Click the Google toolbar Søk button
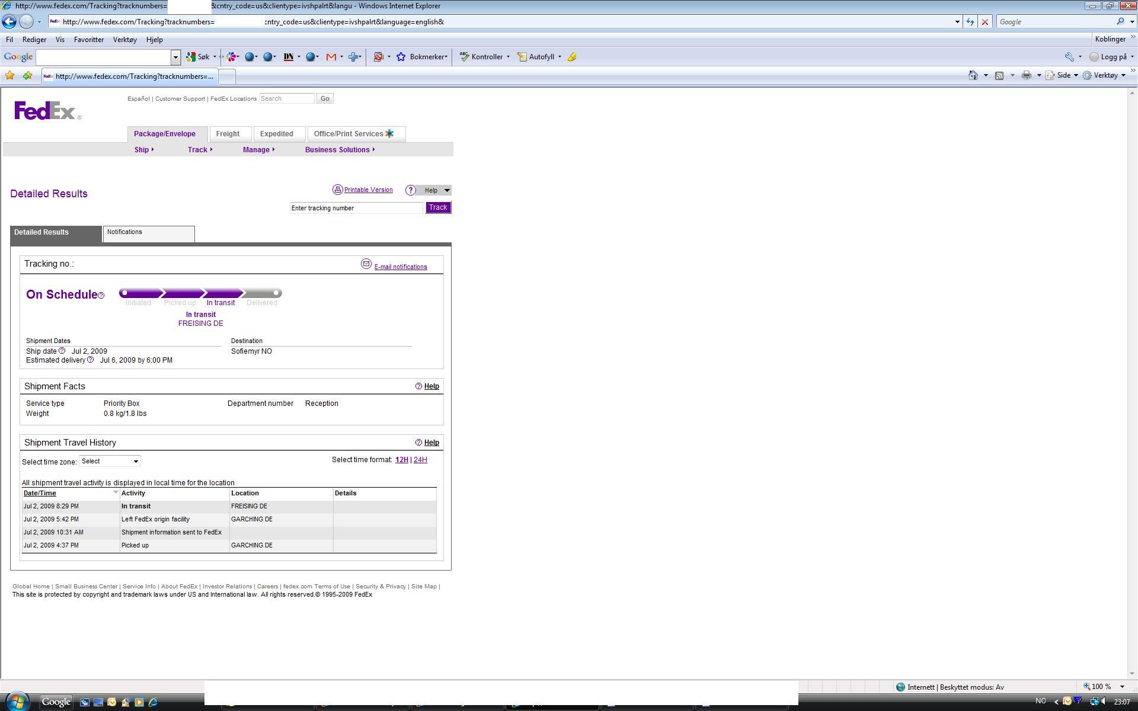Viewport: 1138px width, 711px height. coord(198,57)
